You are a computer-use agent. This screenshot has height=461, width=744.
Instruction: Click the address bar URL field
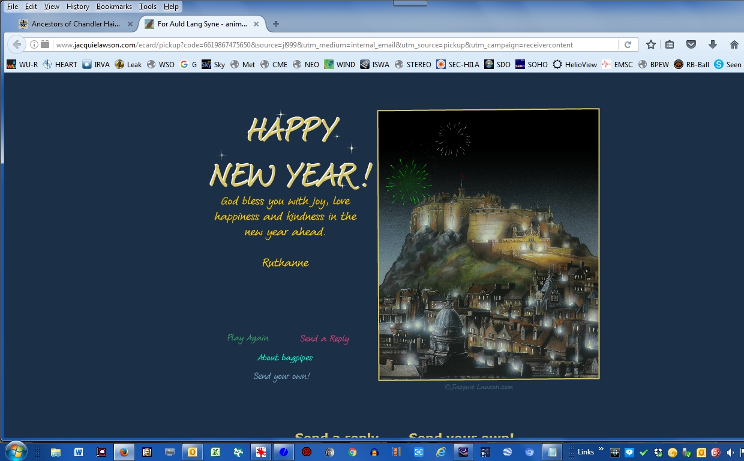tap(335, 44)
